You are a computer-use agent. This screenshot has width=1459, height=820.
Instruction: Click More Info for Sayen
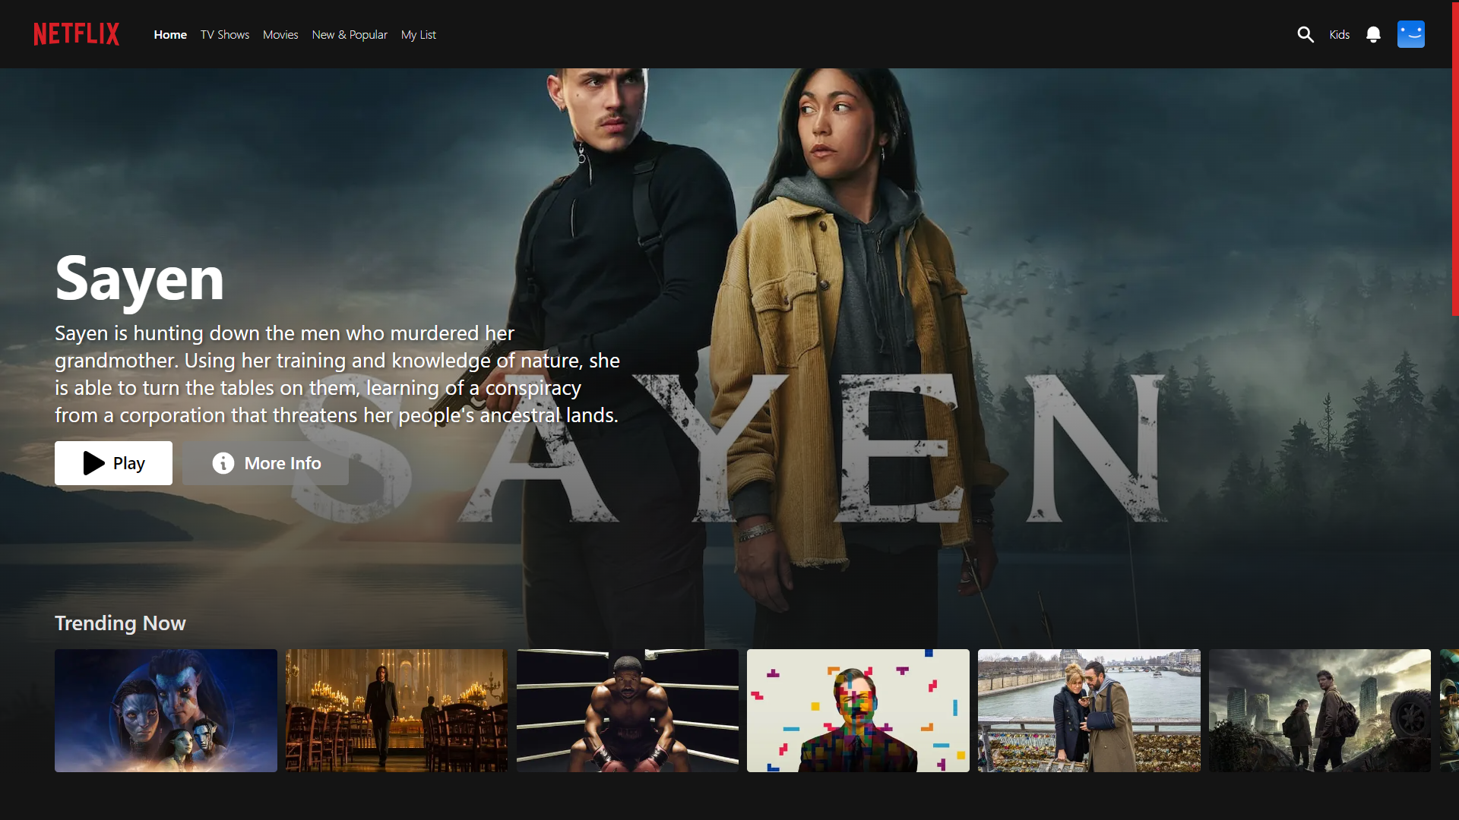coord(265,463)
